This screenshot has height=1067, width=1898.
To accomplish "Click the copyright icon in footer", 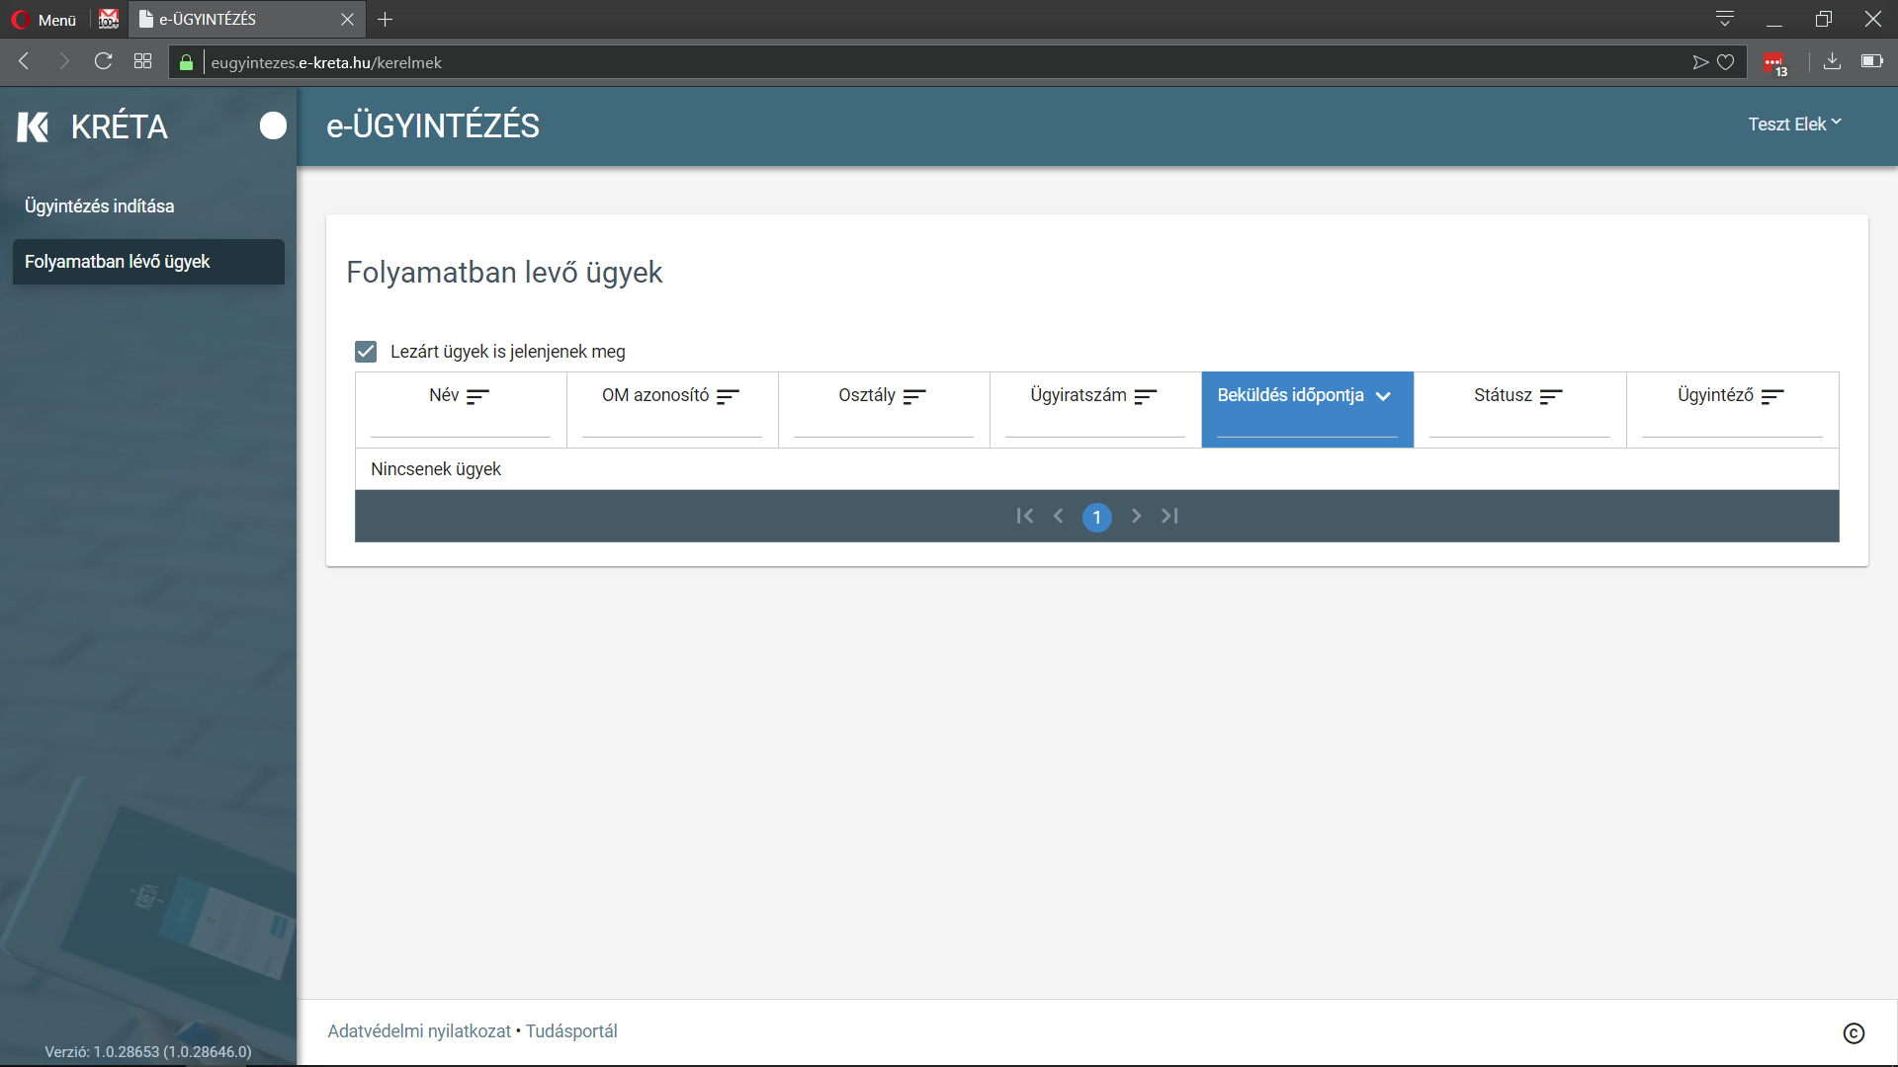I will pos(1854,1033).
